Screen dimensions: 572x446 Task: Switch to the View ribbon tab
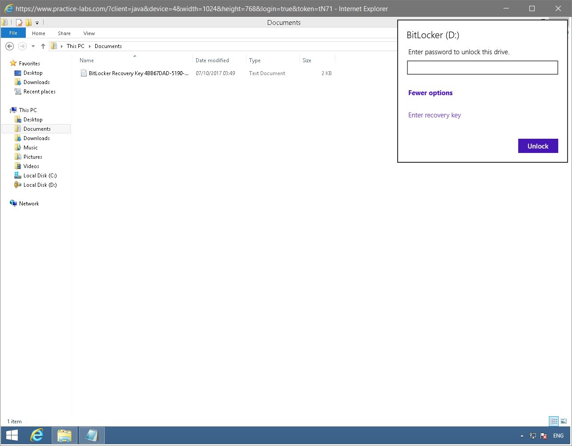(89, 33)
